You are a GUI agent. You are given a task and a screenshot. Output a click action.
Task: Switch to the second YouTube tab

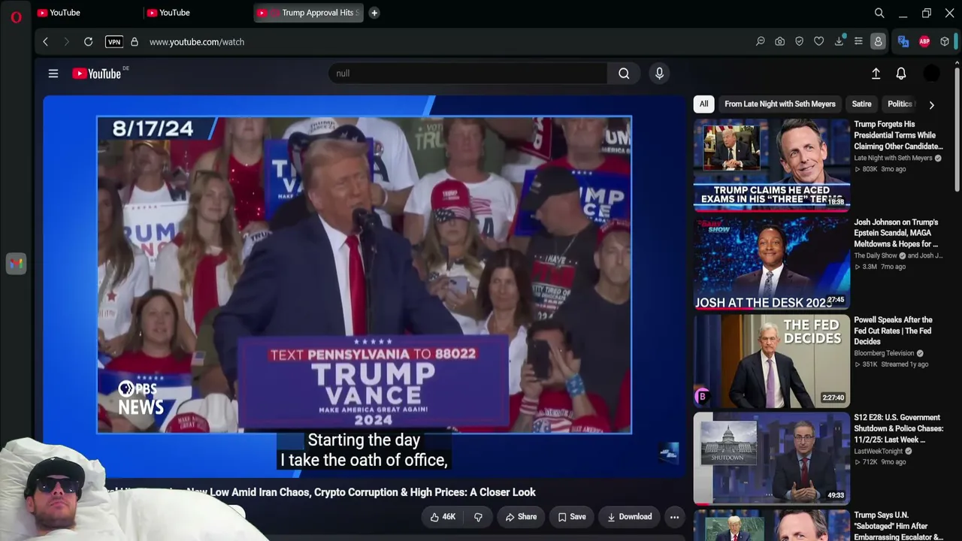195,13
